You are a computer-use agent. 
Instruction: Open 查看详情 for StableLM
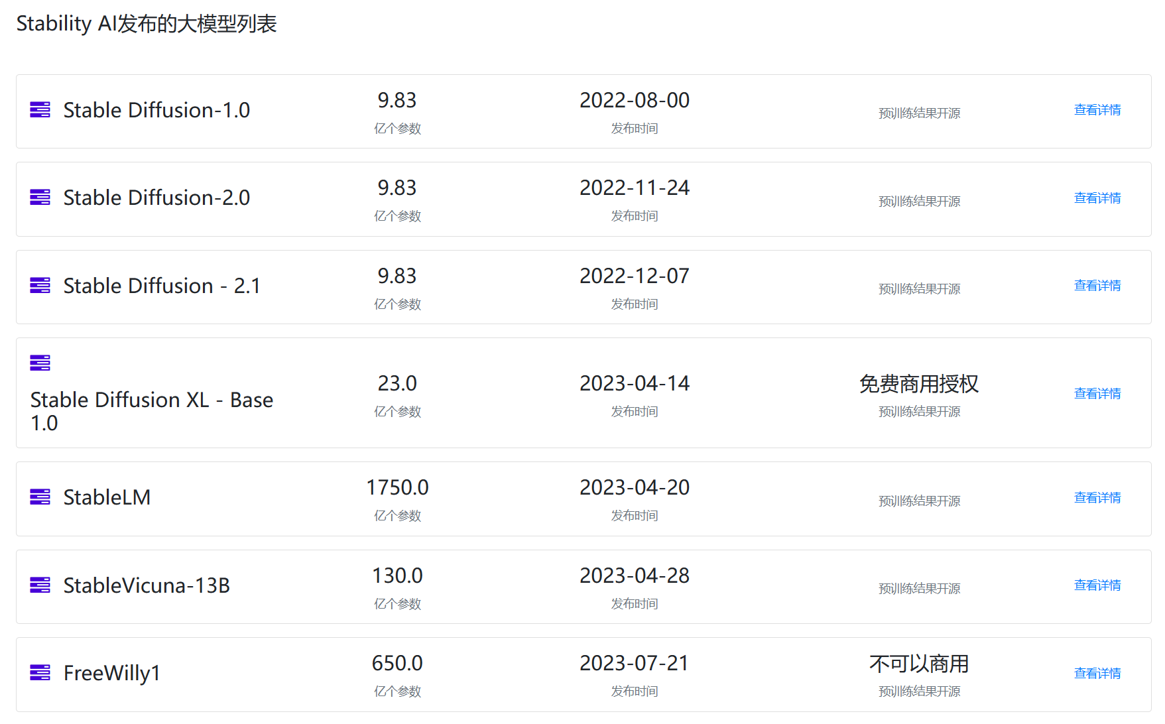(1097, 498)
